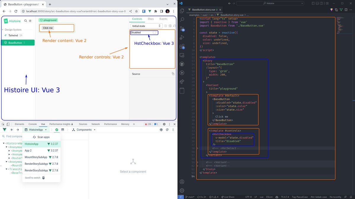This screenshot has width=355, height=199.
Task: Select MountStorySubApp from apps list
Action: [41, 157]
